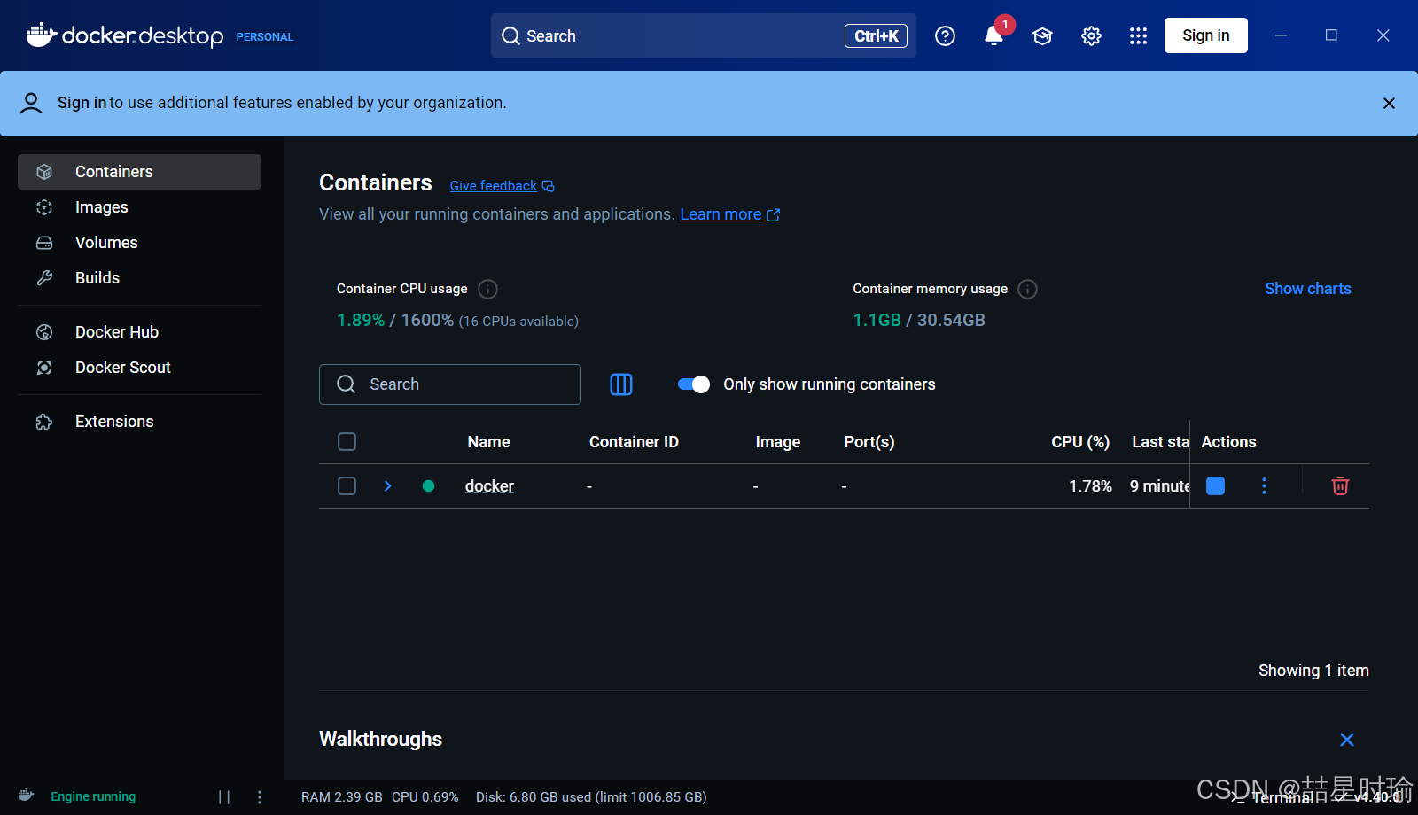Open Extensions in the sidebar
The height and width of the screenshot is (815, 1418).
(139, 422)
